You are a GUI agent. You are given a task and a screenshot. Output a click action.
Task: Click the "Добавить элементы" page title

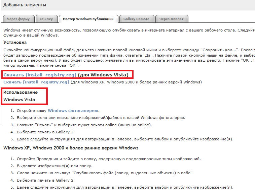click(25, 5)
